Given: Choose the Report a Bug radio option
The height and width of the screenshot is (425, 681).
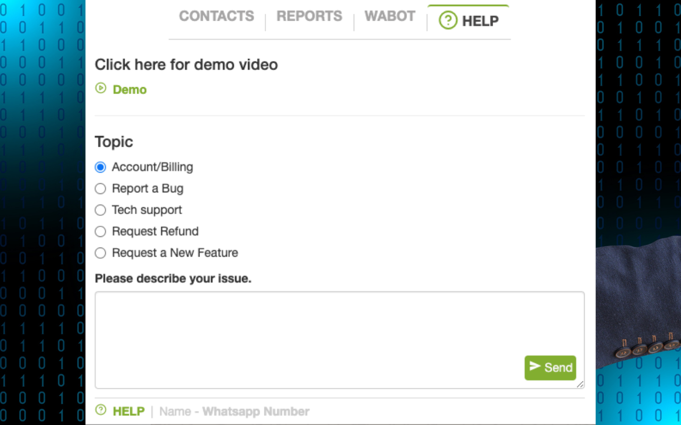Looking at the screenshot, I should pos(101,189).
